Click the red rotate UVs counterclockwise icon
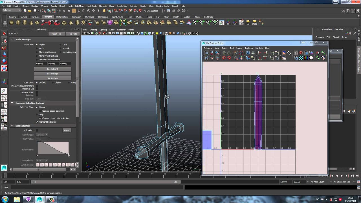361x203 pixels. point(224,58)
